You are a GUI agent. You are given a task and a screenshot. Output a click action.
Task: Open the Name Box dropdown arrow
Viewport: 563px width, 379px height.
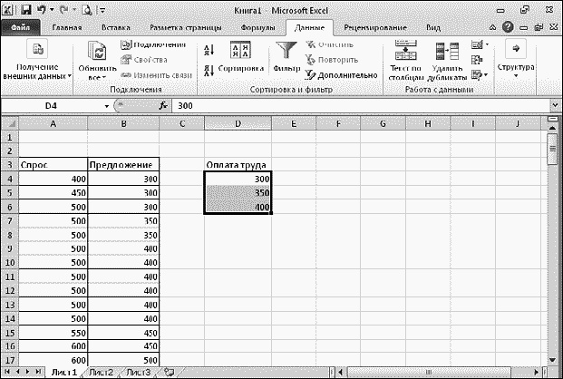click(x=106, y=106)
